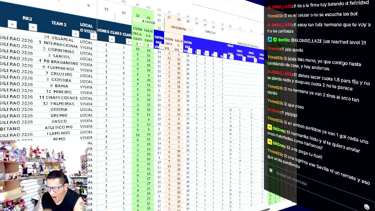Click DKGrey's yellow badge on 'hermanito lindo' message
This screenshot has height=211, width=375.
coord(270,127)
